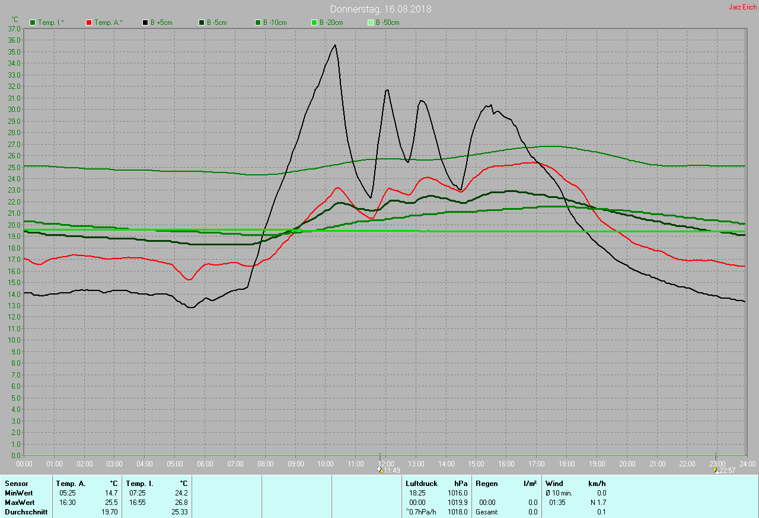Click the moonset icon at 22:57
Viewport: 759px width, 518px height.
point(716,470)
